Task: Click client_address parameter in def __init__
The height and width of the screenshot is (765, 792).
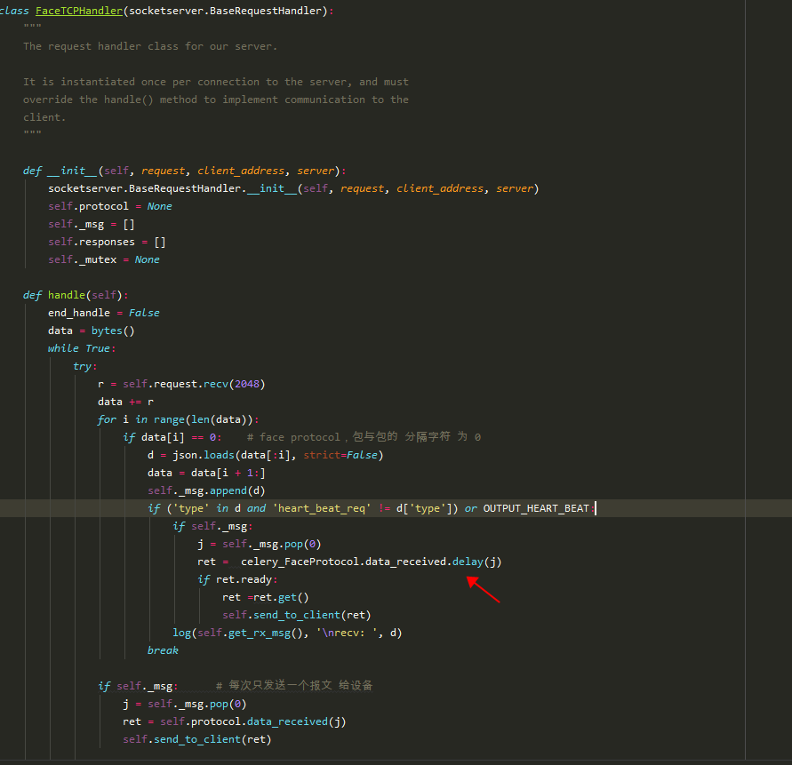Action: pyautogui.click(x=241, y=171)
